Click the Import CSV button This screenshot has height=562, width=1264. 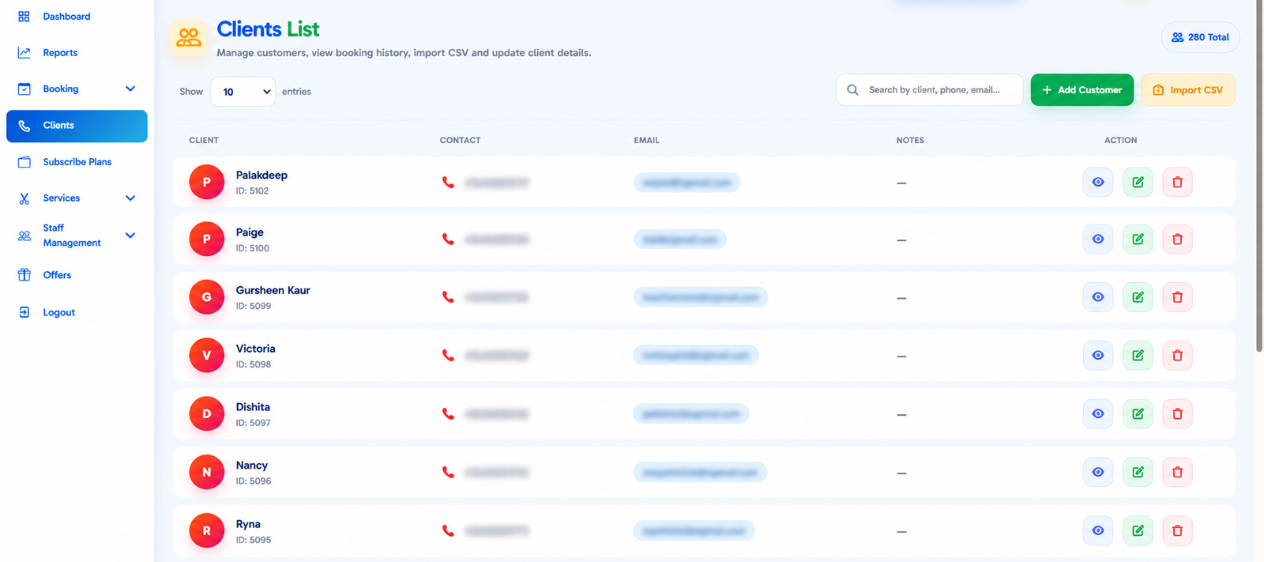pyautogui.click(x=1188, y=90)
